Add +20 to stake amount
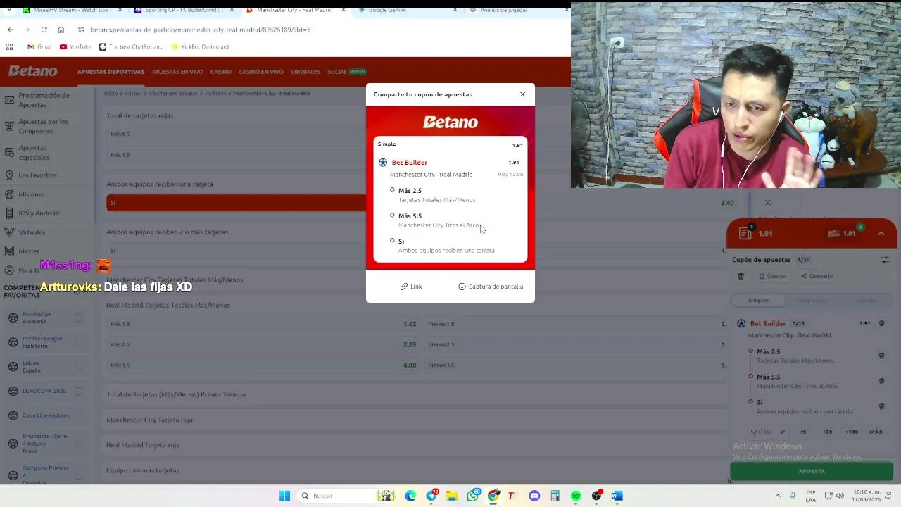 coord(827,432)
